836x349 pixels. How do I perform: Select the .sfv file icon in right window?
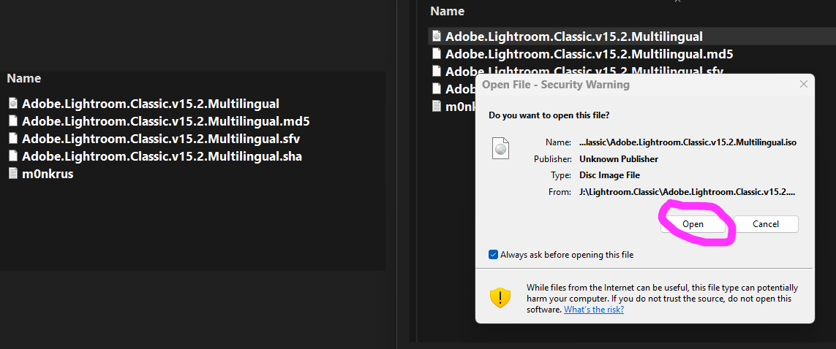point(437,72)
